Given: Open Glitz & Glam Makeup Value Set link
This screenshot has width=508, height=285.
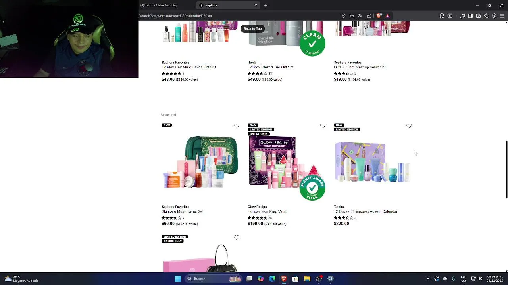Looking at the screenshot, I should (360, 67).
